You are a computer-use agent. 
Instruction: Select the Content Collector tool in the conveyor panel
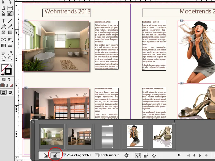click(x=45, y=155)
